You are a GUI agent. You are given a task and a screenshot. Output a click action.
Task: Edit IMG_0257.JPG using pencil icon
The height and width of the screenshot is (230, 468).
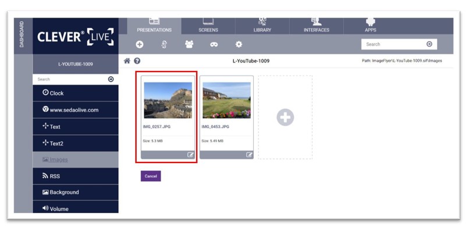click(190, 155)
